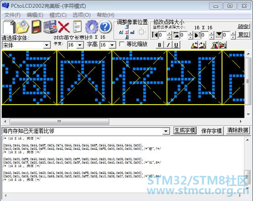Open image file with folder icon
The image size is (253, 201).
(22, 27)
